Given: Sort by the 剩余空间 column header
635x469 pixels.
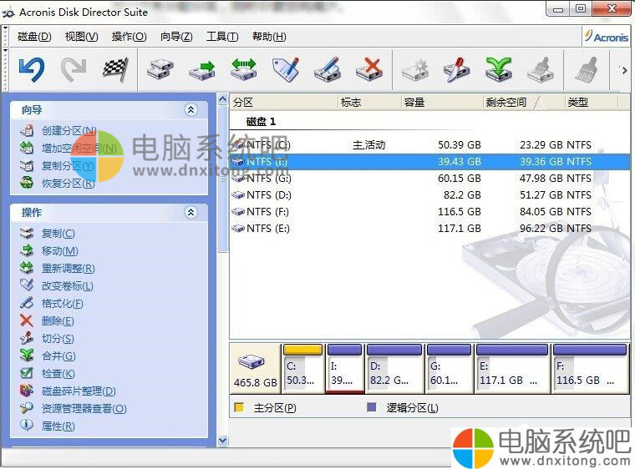Looking at the screenshot, I should coord(524,103).
